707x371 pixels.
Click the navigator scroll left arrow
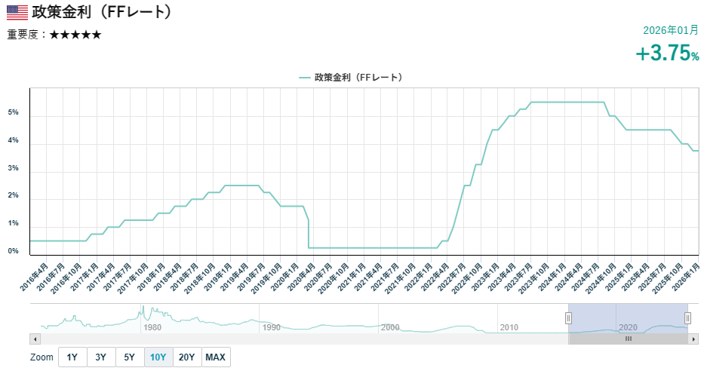[35, 339]
